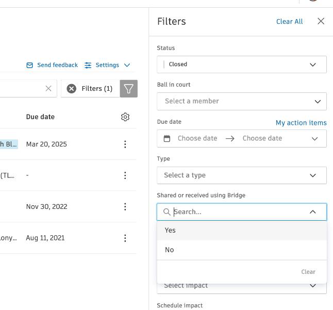Viewport: 333px width, 310px height.
Task: Open row menu for Nov 30, 2022 item
Action: [125, 207]
